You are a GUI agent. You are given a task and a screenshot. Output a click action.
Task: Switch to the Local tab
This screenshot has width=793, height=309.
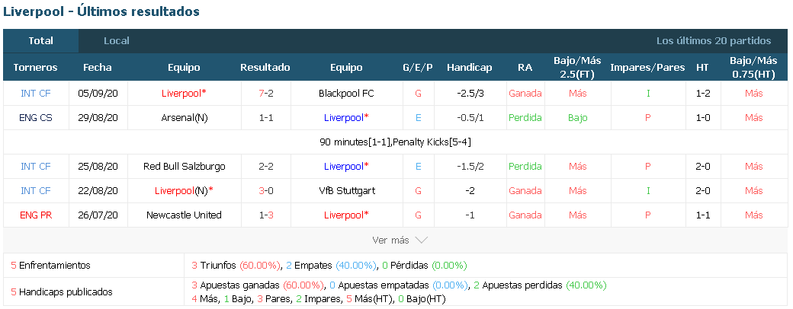pos(117,41)
